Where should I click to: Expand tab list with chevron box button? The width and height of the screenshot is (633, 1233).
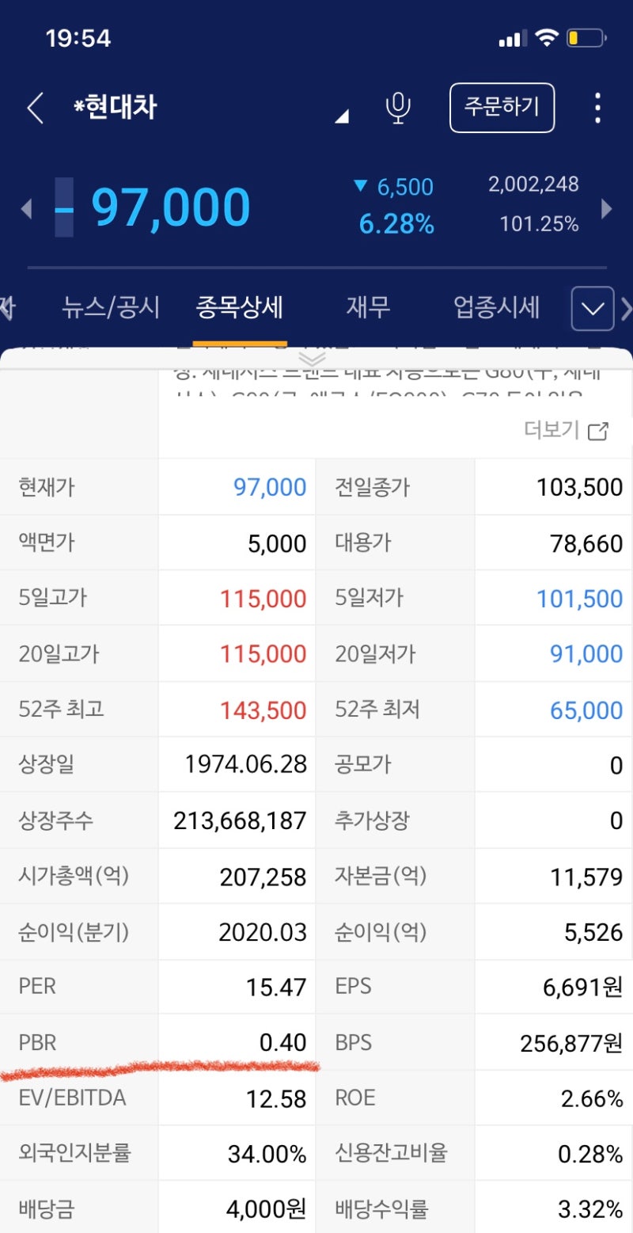coord(593,308)
